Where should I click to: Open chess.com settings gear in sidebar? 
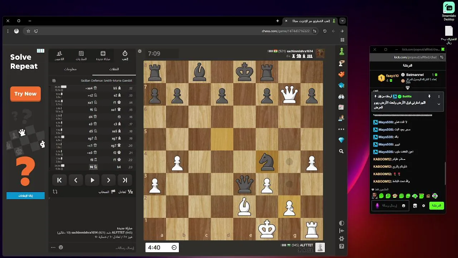tap(341, 239)
